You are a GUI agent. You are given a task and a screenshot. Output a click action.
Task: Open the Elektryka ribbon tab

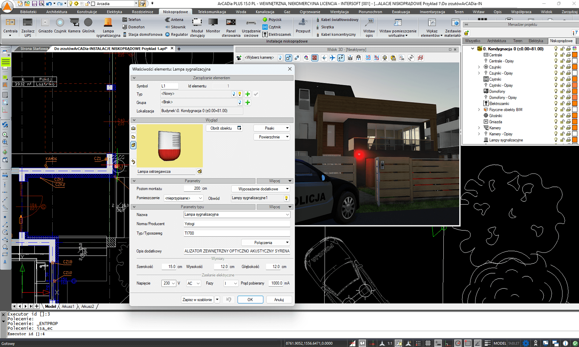114,12
